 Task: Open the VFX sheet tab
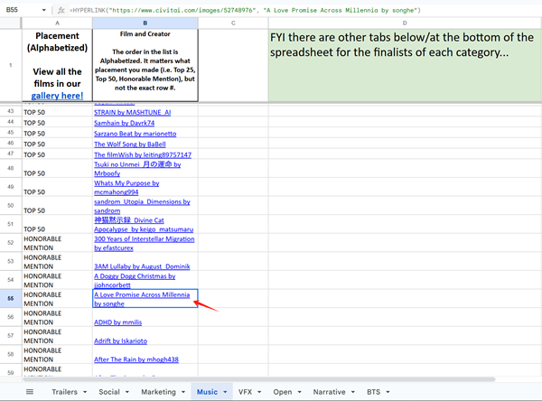click(245, 392)
